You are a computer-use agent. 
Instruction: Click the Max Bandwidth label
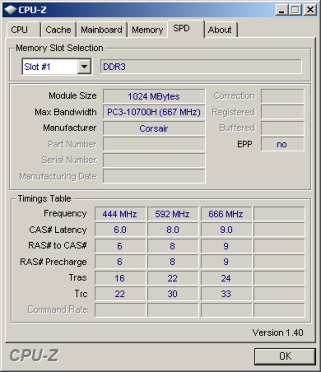point(66,112)
